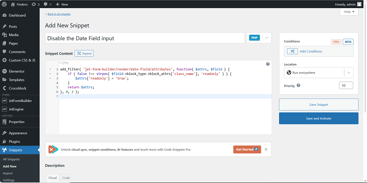Click Get Started promo button

click(247, 149)
